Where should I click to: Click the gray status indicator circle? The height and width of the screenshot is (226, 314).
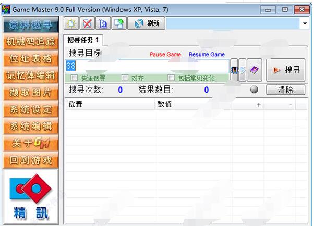(x=254, y=90)
